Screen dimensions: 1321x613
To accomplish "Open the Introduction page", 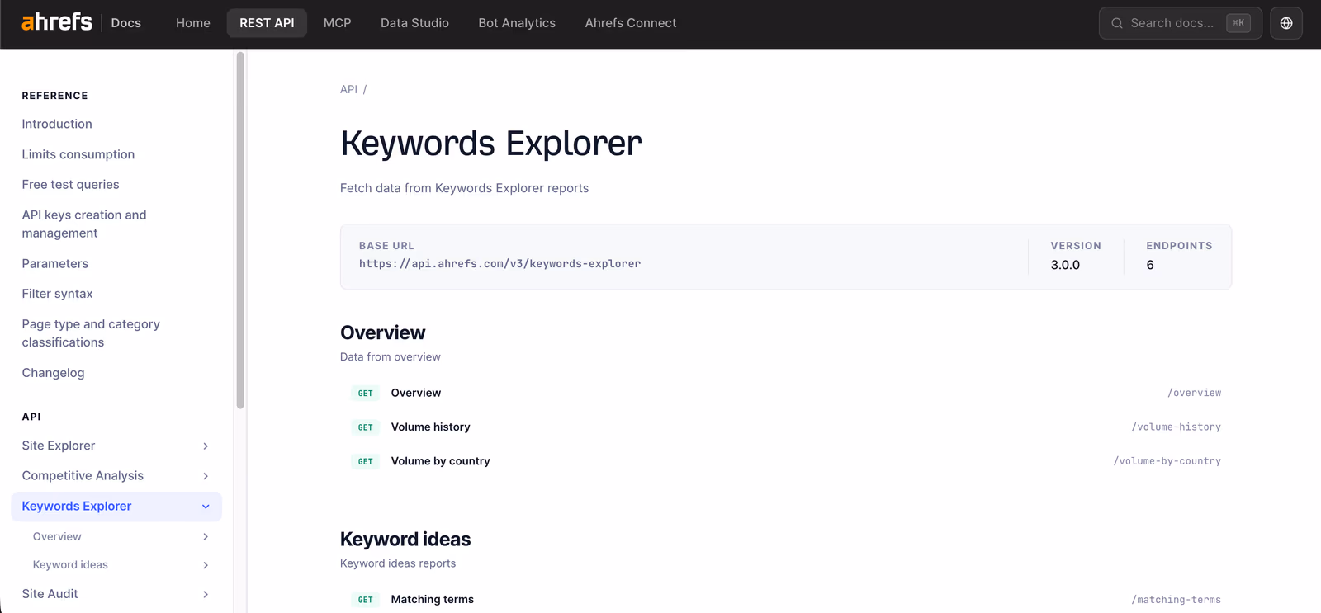I will pos(57,124).
